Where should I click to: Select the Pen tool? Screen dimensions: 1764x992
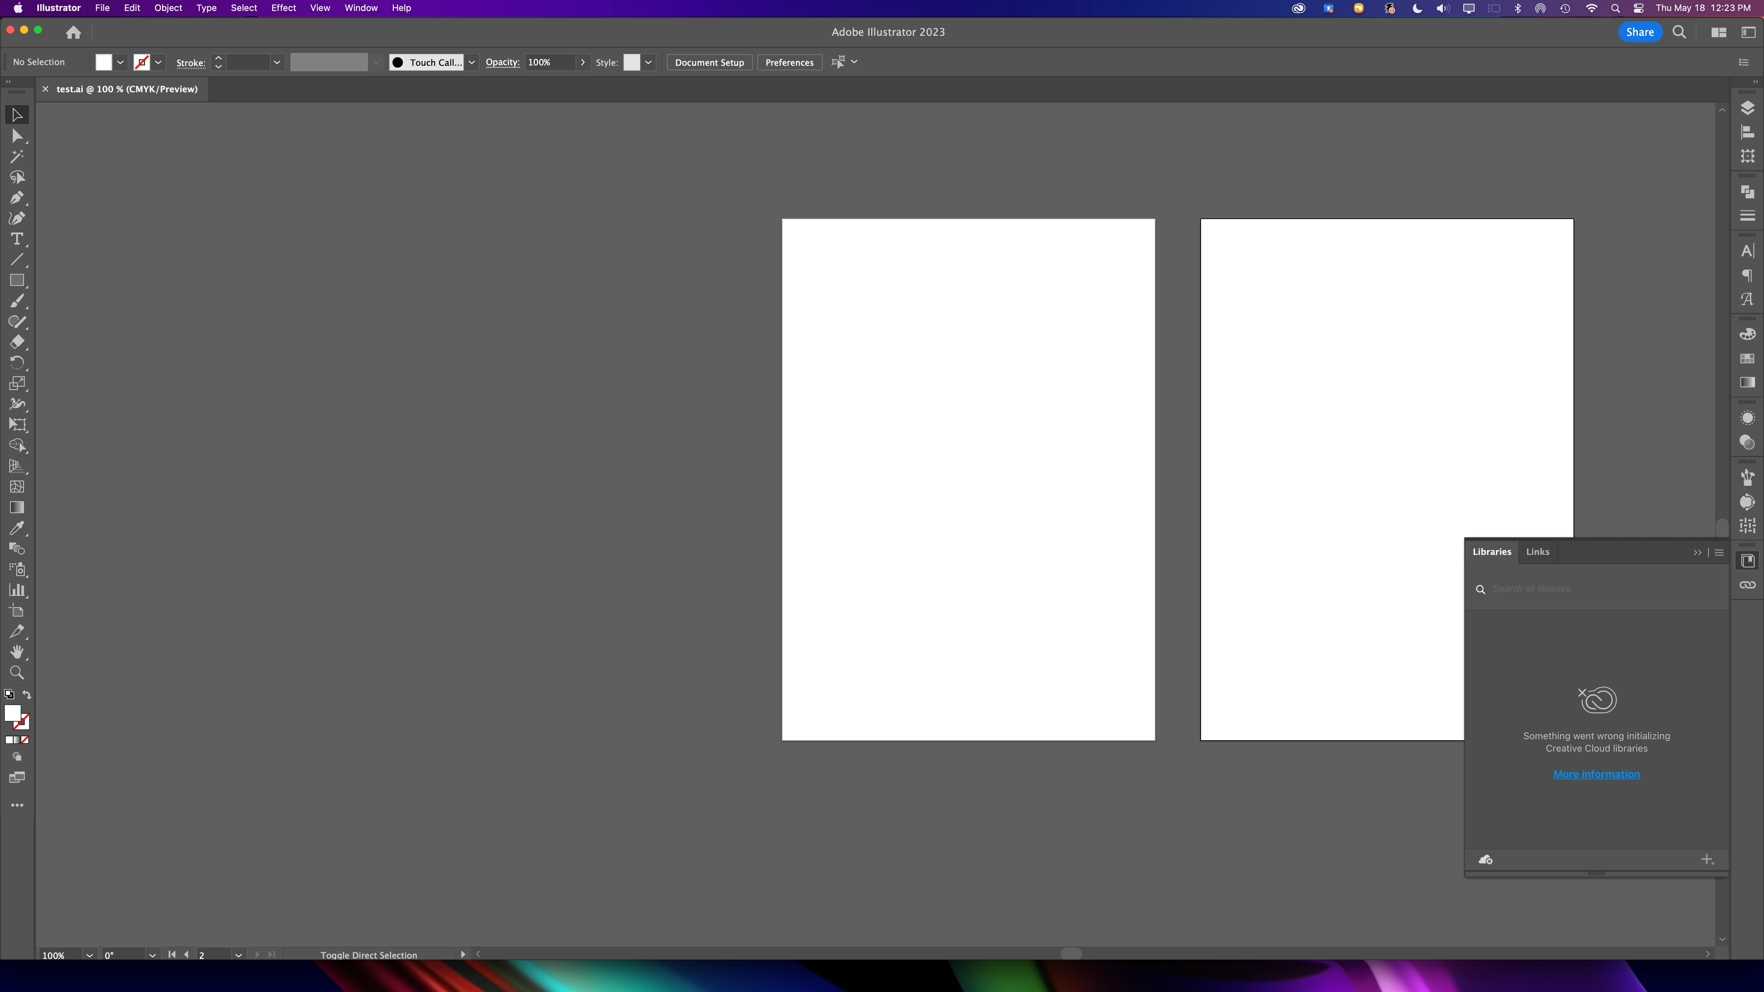click(x=17, y=198)
